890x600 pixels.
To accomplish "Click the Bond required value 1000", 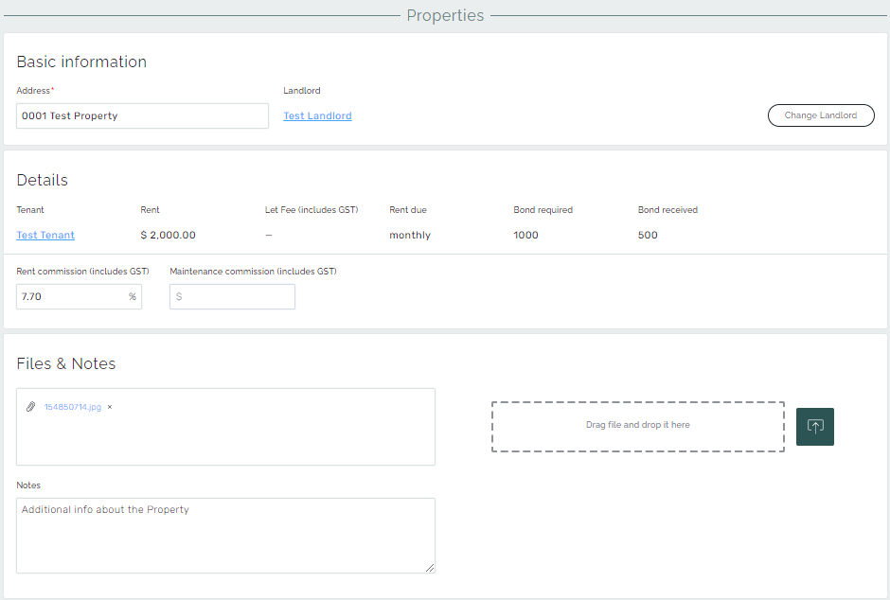I will click(x=525, y=236).
